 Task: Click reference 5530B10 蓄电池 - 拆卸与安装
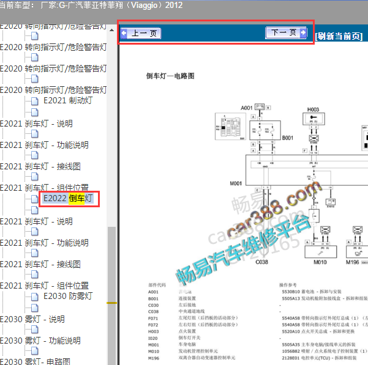[x=312, y=292]
